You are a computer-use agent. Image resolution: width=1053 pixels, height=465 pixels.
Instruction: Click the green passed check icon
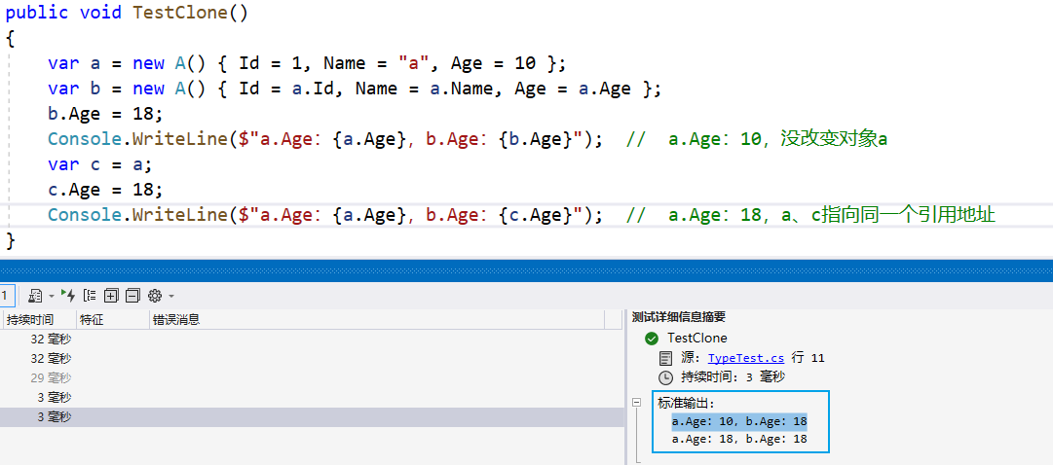pyautogui.click(x=651, y=339)
